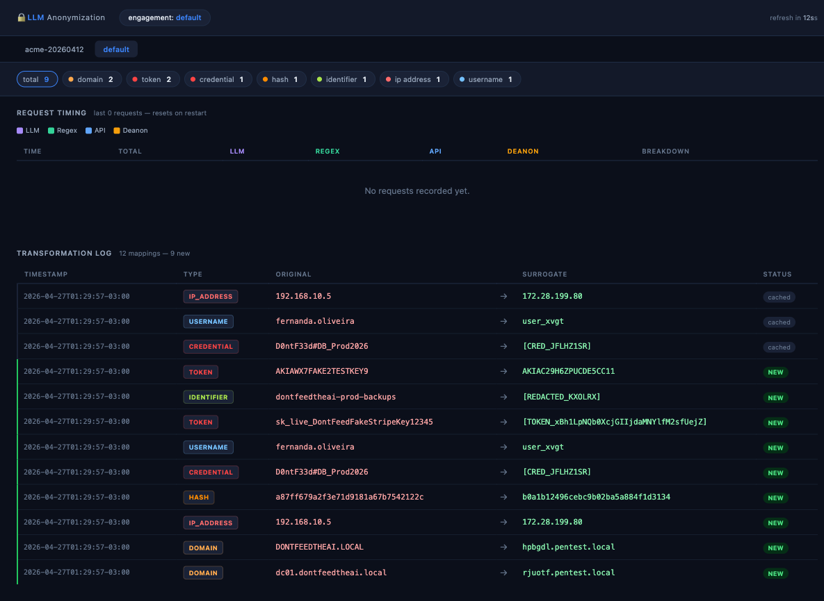This screenshot has height=601, width=824.
Task: Open the engagement: default selector pill
Action: (165, 17)
